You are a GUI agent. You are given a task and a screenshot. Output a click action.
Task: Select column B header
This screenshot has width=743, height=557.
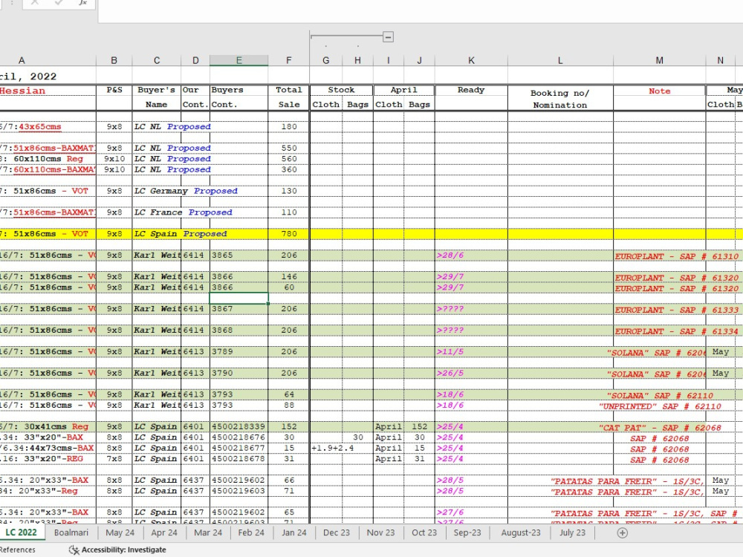(x=114, y=60)
